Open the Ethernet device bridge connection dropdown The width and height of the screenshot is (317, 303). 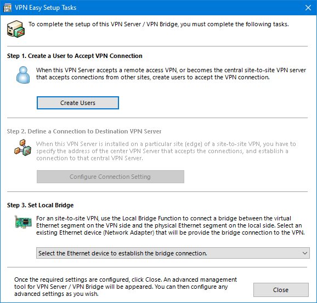173,253
